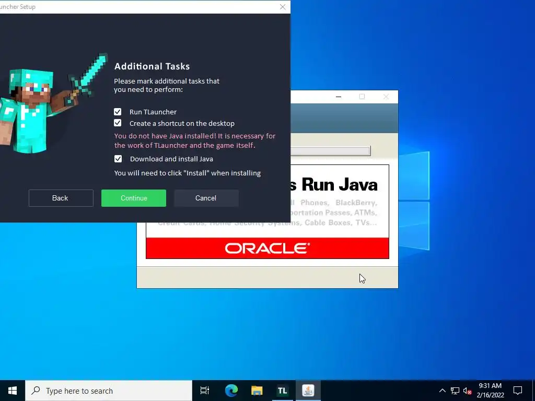Click the 'Run Java' headline text
Image resolution: width=535 pixels, height=401 pixels.
339,184
